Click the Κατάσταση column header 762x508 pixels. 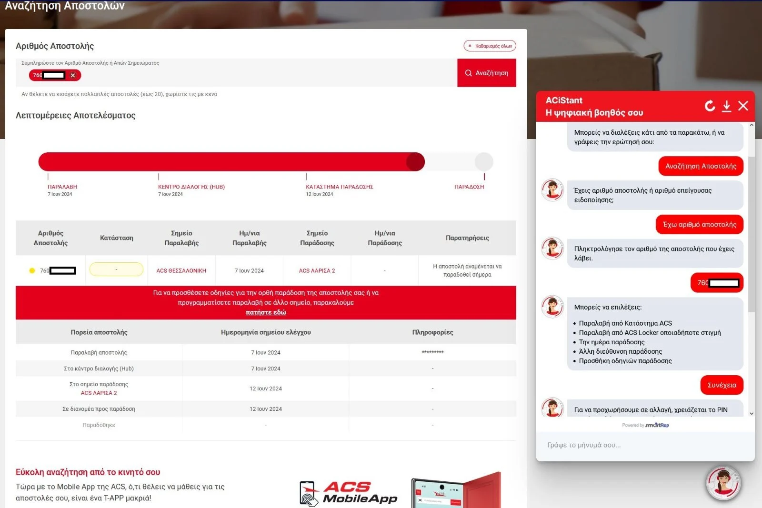pyautogui.click(x=117, y=238)
